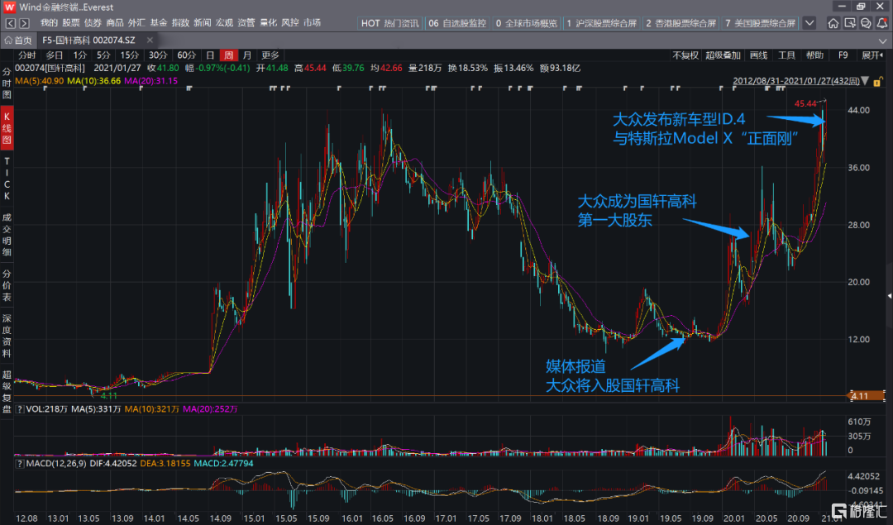This screenshot has height=525, width=893.
Task: Open the 新闻 menu
Action: pyautogui.click(x=203, y=23)
